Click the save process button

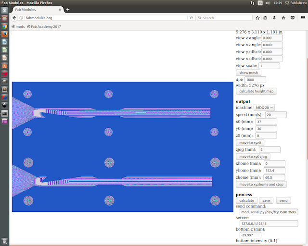[266, 200]
